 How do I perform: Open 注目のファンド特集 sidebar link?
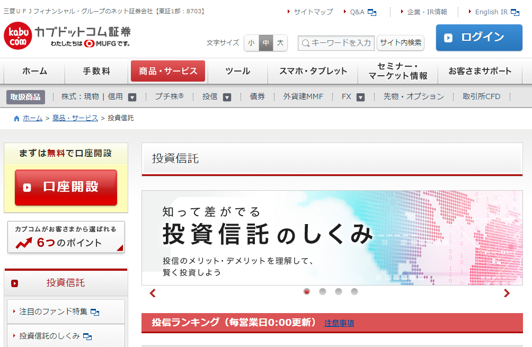coord(54,312)
